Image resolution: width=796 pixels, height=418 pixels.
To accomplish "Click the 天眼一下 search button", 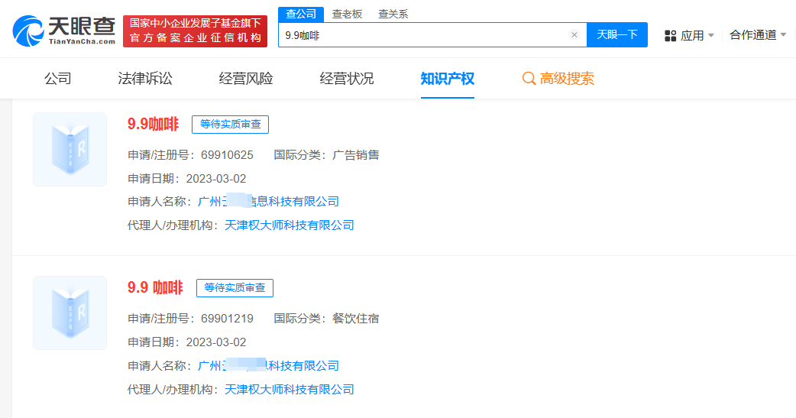I will pyautogui.click(x=616, y=35).
